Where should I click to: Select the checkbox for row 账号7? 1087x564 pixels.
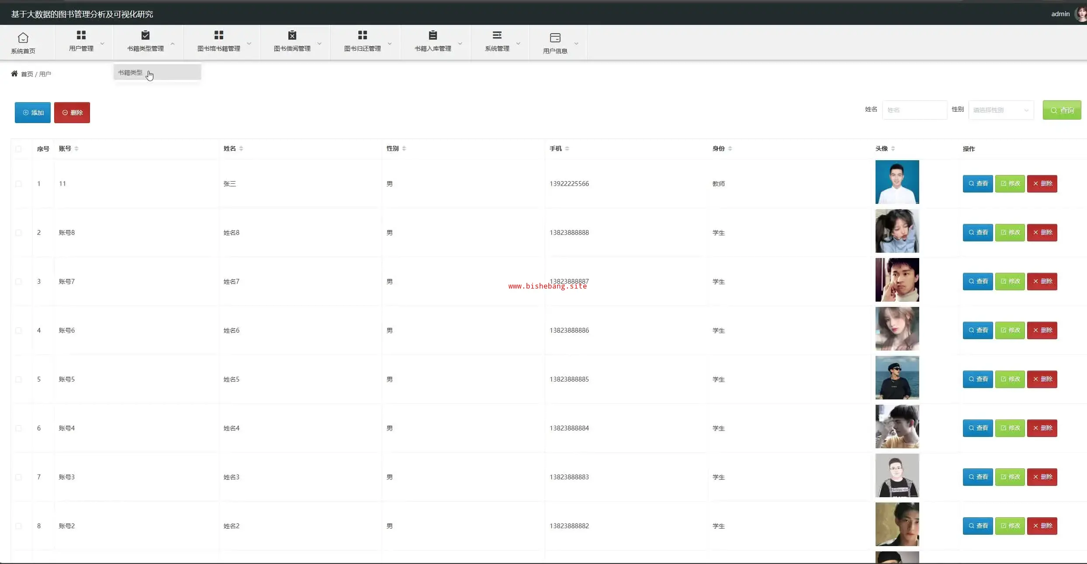(x=18, y=282)
